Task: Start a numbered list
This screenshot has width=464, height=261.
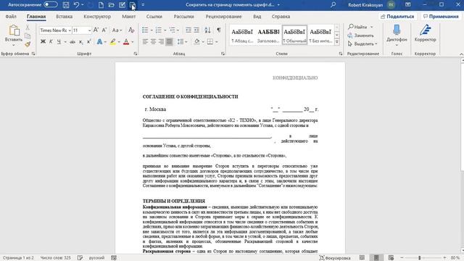Action: click(x=159, y=30)
